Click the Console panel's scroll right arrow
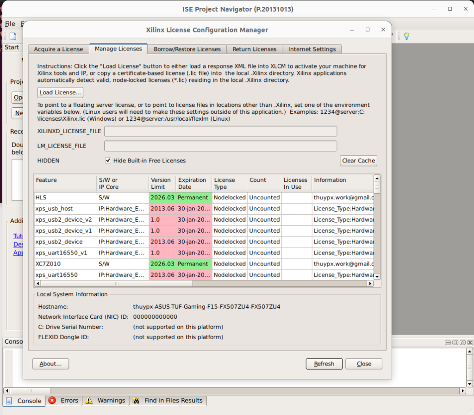Image resolution: width=474 pixels, height=415 pixels. click(x=462, y=390)
